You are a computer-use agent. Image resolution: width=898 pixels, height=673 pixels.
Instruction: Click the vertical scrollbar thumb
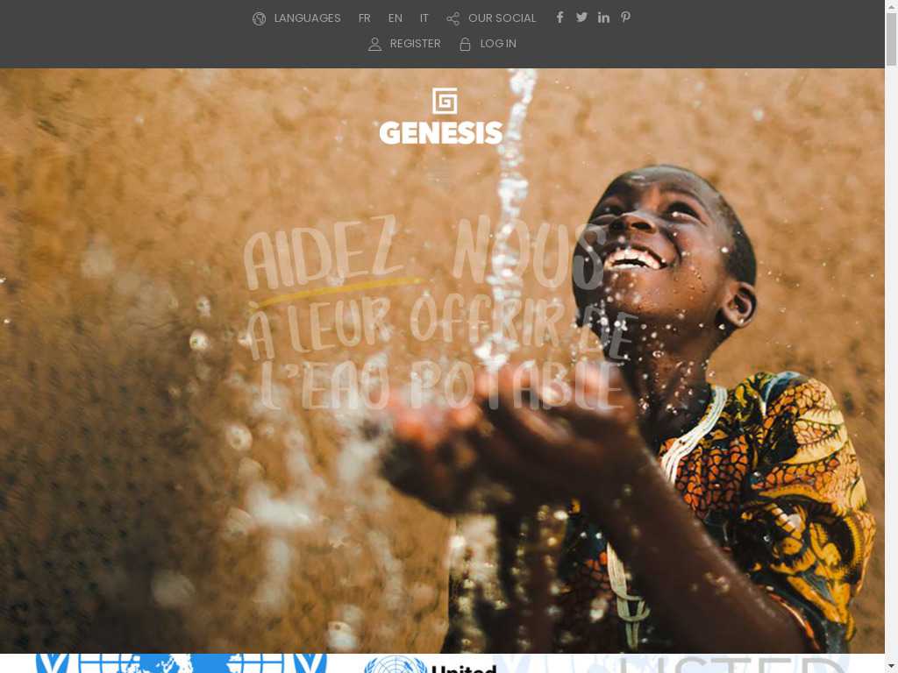pos(891,40)
